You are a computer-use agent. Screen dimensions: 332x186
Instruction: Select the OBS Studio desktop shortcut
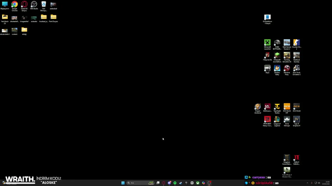click(34, 6)
